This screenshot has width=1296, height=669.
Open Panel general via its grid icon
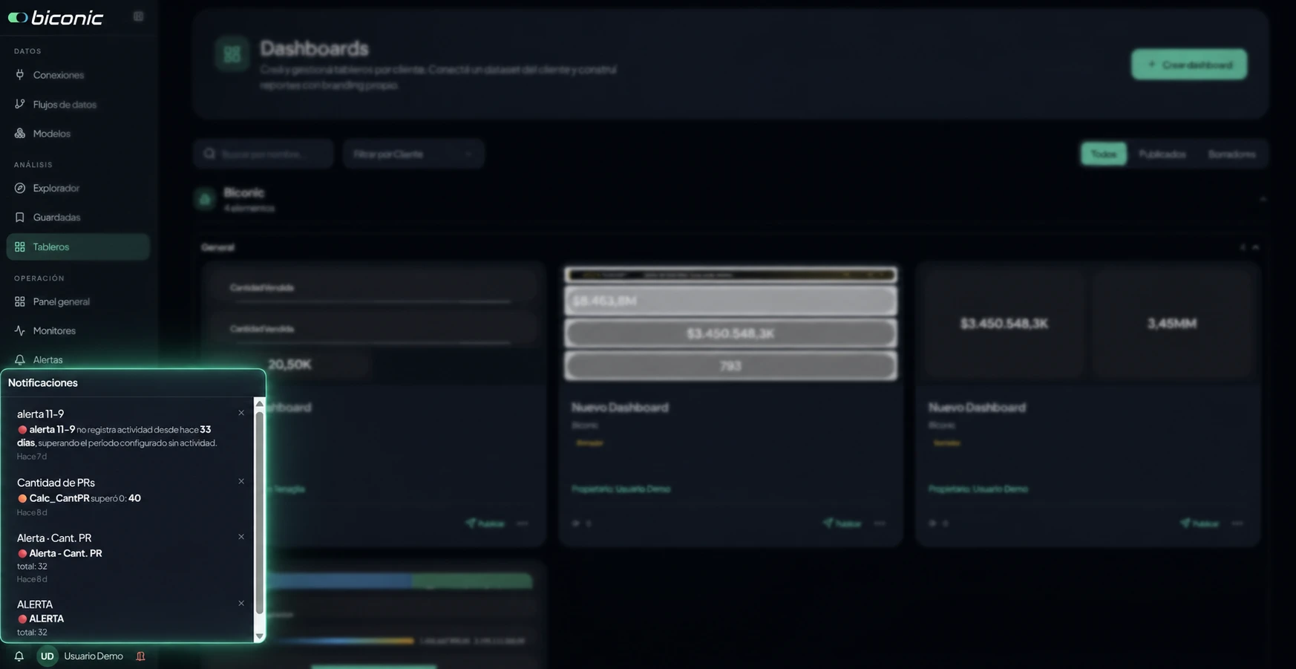(20, 301)
